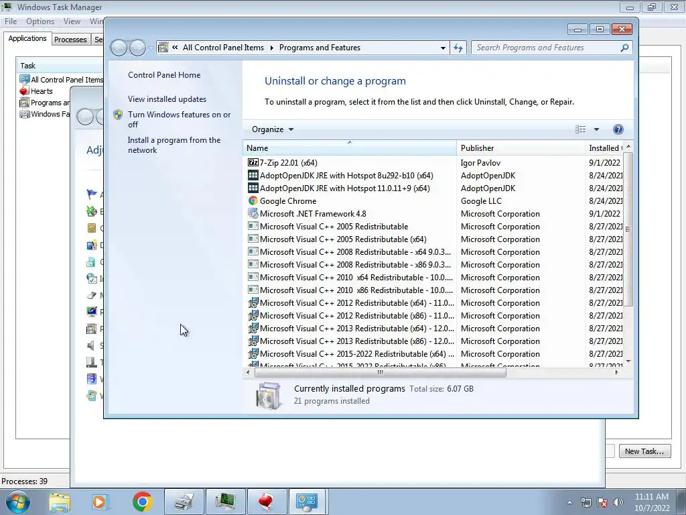686x515 pixels.
Task: Click the Visual C++ 2005 Redistributable (x64) icon
Action: (x=253, y=239)
